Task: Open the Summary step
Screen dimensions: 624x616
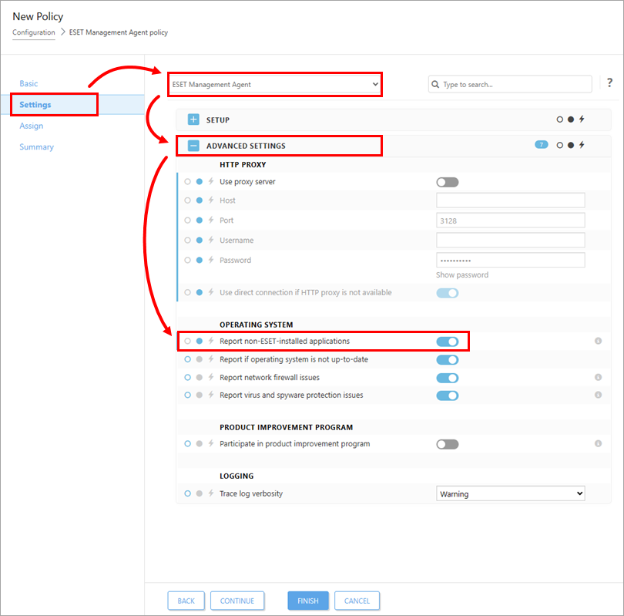Action: click(x=37, y=147)
